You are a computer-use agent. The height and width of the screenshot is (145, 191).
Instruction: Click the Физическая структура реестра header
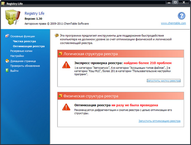coord(121,96)
